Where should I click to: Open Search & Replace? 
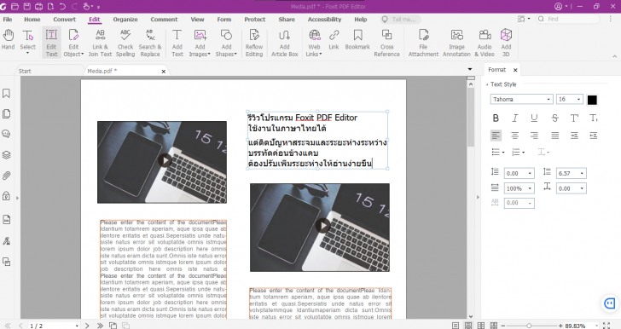tap(150, 43)
